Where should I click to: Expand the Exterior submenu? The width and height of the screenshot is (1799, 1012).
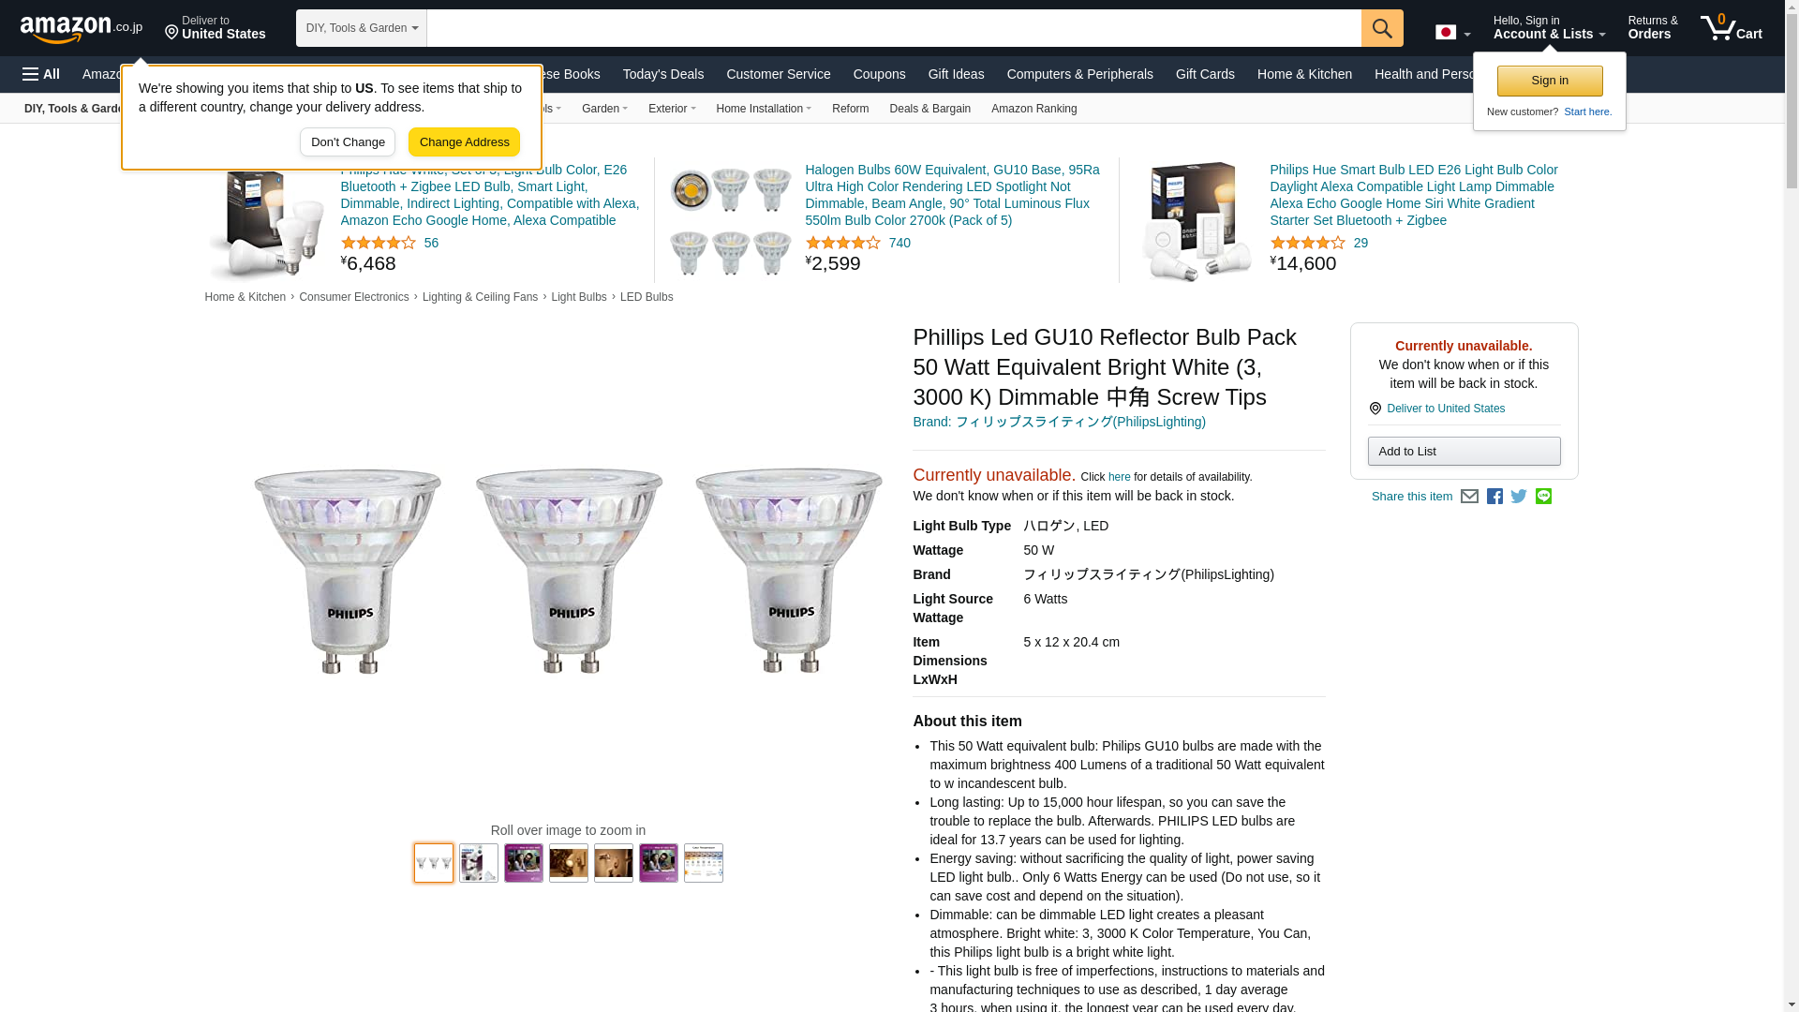click(672, 109)
